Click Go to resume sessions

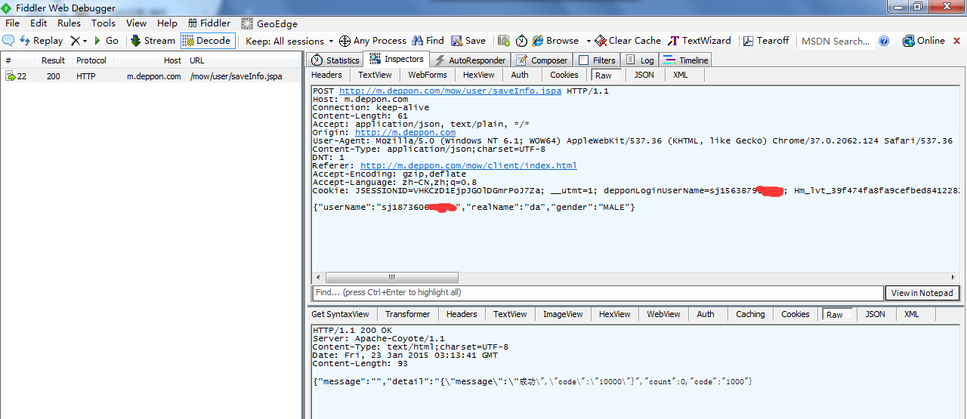pos(106,41)
